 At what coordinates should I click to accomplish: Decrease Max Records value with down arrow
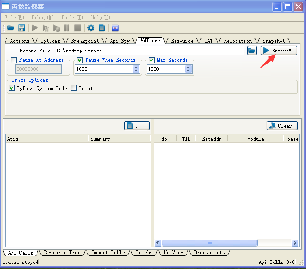point(188,71)
